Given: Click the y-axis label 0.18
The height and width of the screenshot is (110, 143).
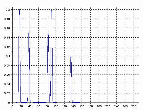Looking at the screenshot, I should tap(7, 19).
